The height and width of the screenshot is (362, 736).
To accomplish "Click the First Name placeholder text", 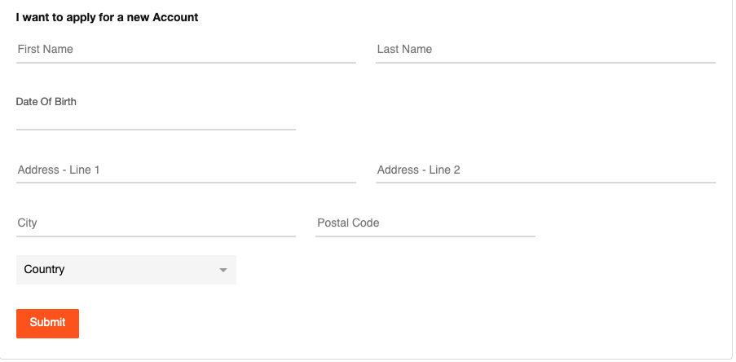I will (46, 50).
